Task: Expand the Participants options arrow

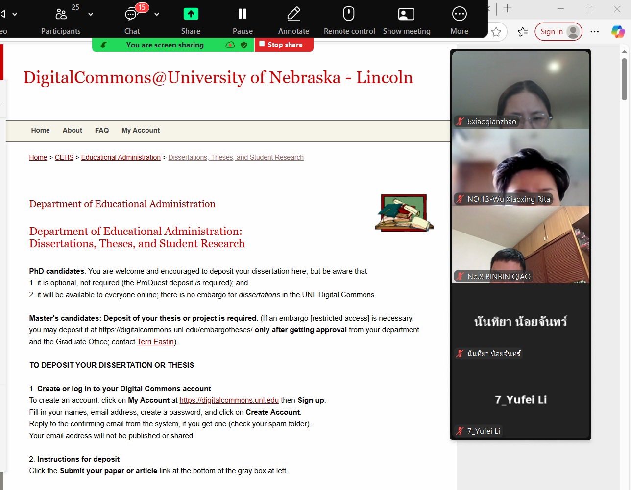Action: coord(91,14)
